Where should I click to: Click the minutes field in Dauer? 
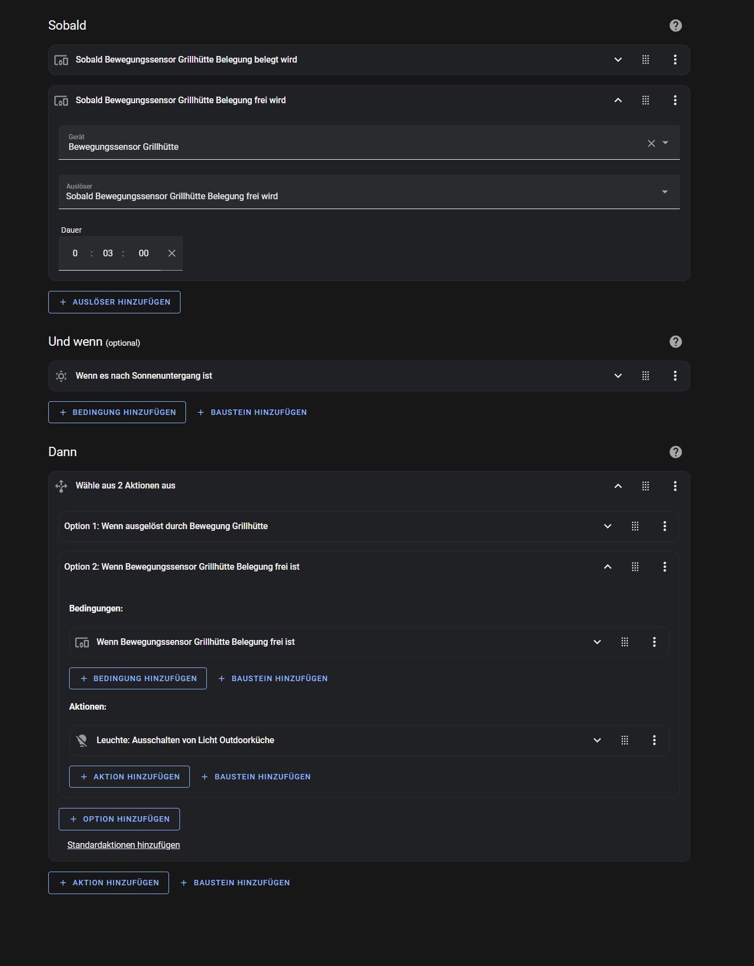pos(108,254)
